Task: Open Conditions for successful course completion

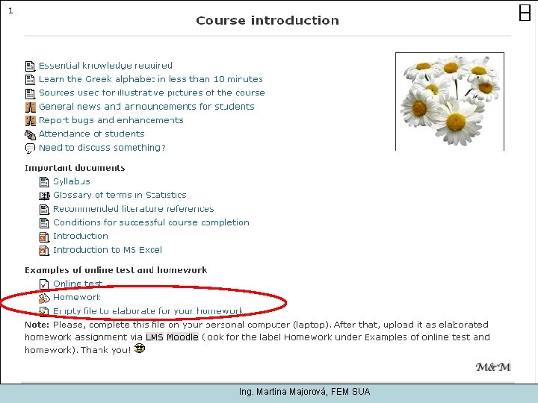Action: point(151,222)
